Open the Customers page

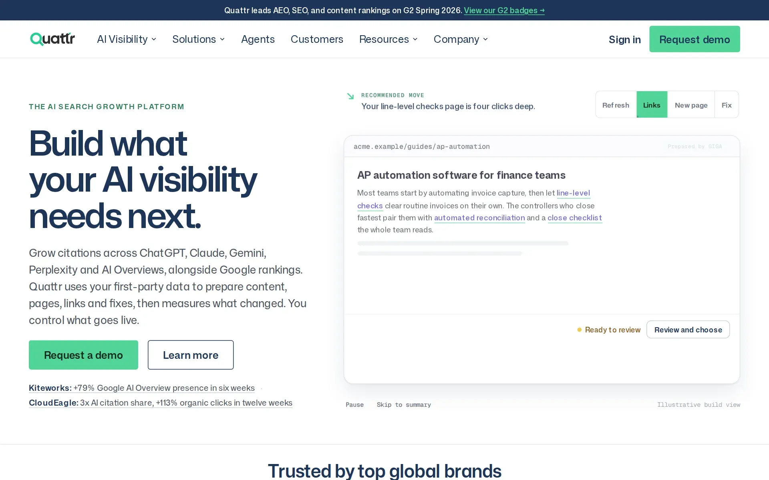click(x=317, y=39)
